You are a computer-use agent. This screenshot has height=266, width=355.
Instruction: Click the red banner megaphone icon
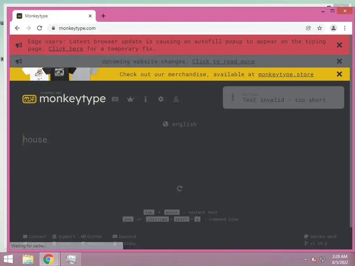19,45
